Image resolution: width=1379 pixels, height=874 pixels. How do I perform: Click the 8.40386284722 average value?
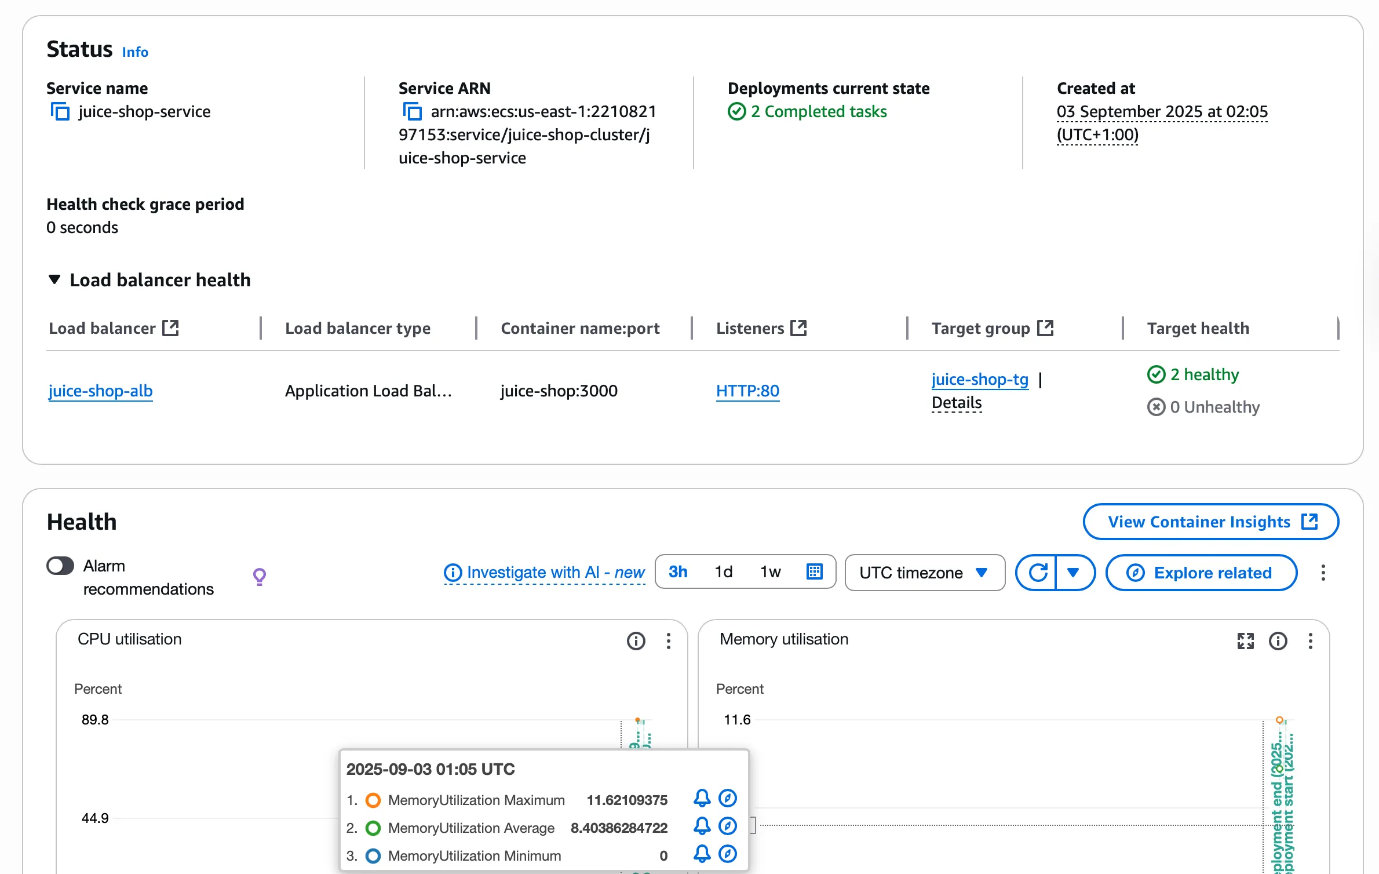(619, 828)
